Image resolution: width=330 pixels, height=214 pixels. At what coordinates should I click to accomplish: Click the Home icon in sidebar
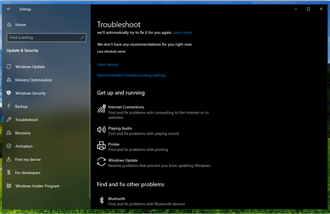coord(9,25)
